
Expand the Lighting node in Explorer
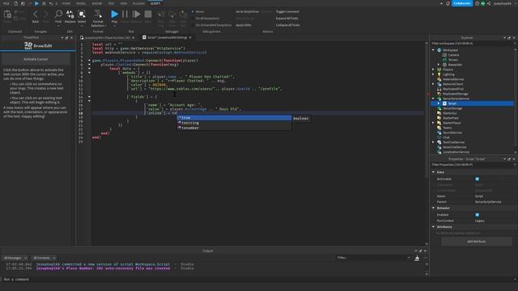tap(434, 74)
